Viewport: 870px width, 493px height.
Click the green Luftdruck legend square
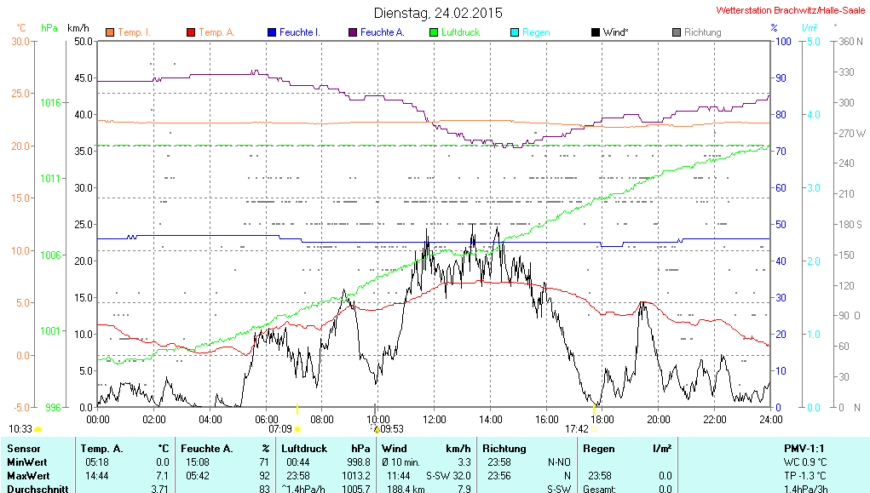[434, 32]
